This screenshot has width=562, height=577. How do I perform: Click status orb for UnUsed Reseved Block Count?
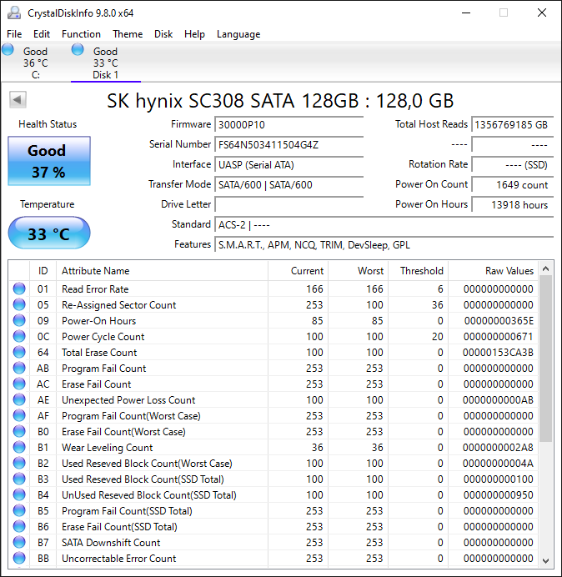pyautogui.click(x=19, y=494)
